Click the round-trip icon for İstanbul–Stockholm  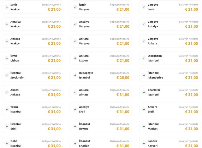click(x=6, y=75)
